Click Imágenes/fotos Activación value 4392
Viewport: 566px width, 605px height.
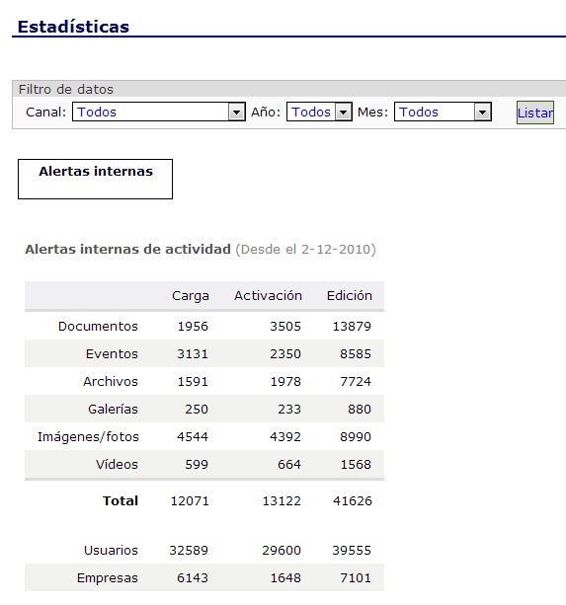[x=285, y=437]
